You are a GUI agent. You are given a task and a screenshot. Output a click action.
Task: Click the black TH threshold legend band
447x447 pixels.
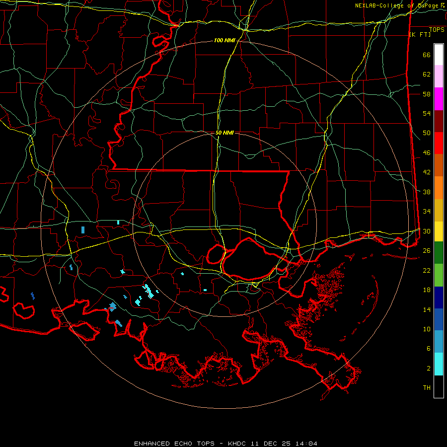coord(439,386)
